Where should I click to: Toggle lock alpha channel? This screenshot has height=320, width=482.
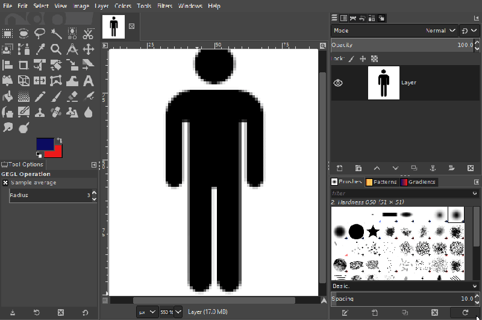tap(374, 58)
